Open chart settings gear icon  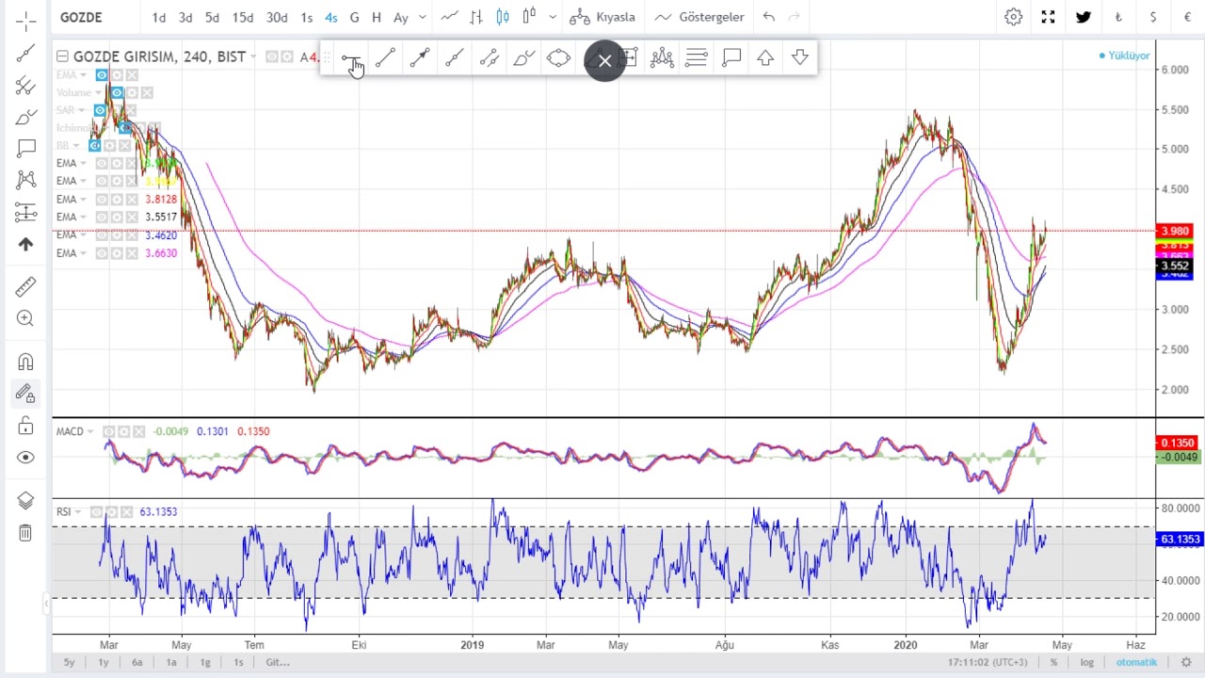pyautogui.click(x=1014, y=17)
